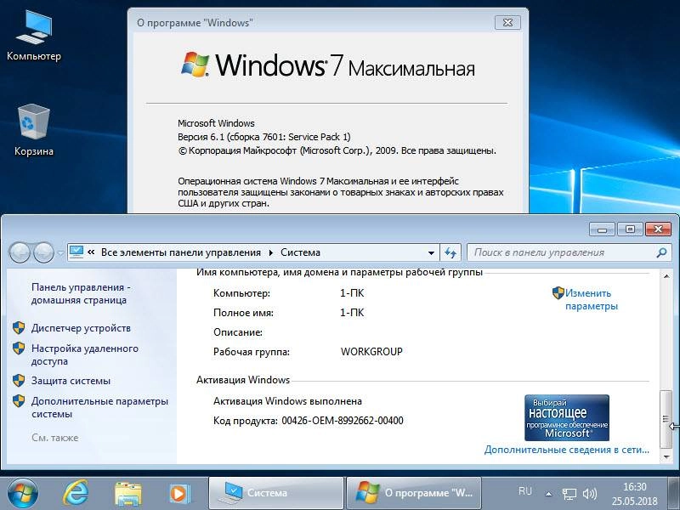Image resolution: width=680 pixels, height=510 pixels.
Task: Minimize the Система window
Action: click(x=602, y=229)
